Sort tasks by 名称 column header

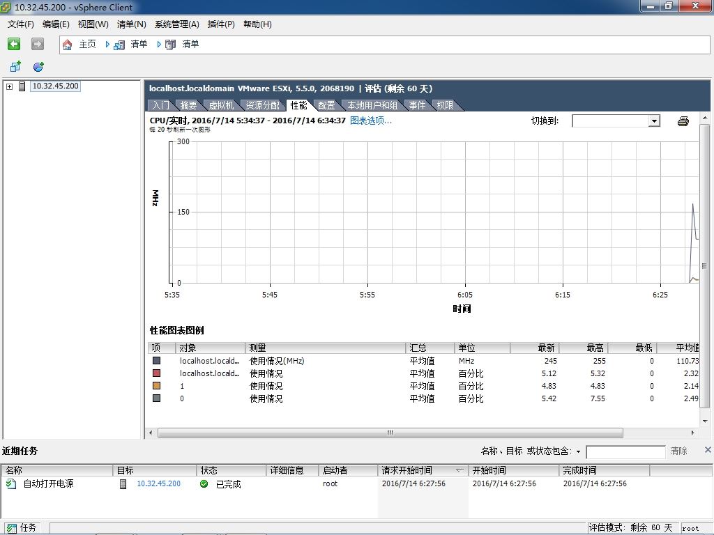57,470
